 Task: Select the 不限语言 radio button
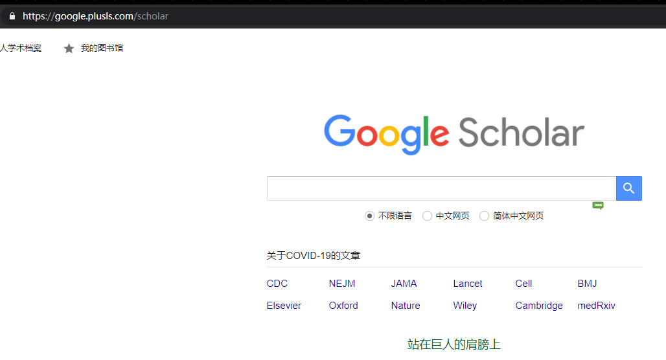(x=369, y=216)
